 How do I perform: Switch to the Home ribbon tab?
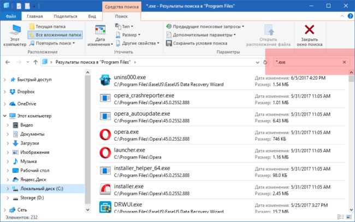(34, 16)
